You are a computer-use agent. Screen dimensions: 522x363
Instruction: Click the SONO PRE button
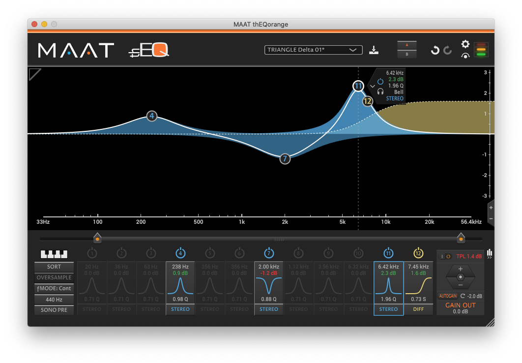(x=54, y=310)
